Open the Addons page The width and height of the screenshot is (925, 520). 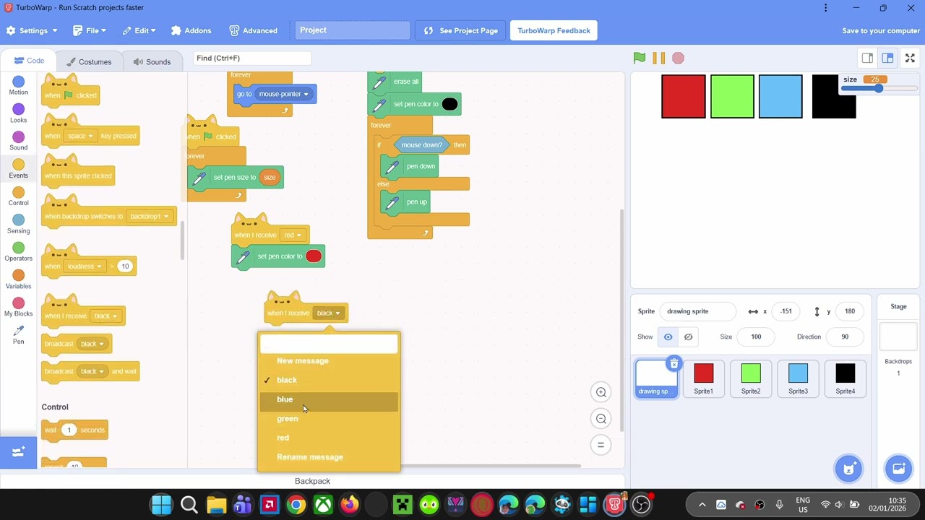(x=192, y=30)
